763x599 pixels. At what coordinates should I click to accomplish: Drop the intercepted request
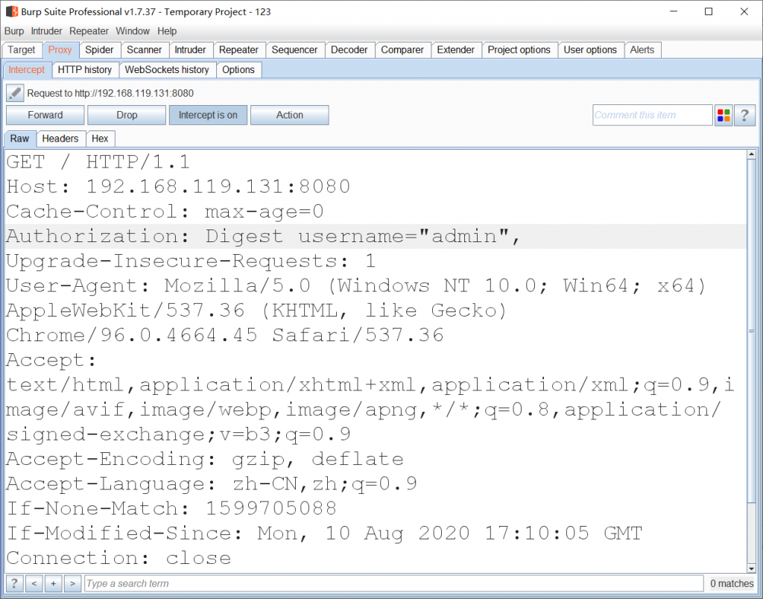click(127, 115)
